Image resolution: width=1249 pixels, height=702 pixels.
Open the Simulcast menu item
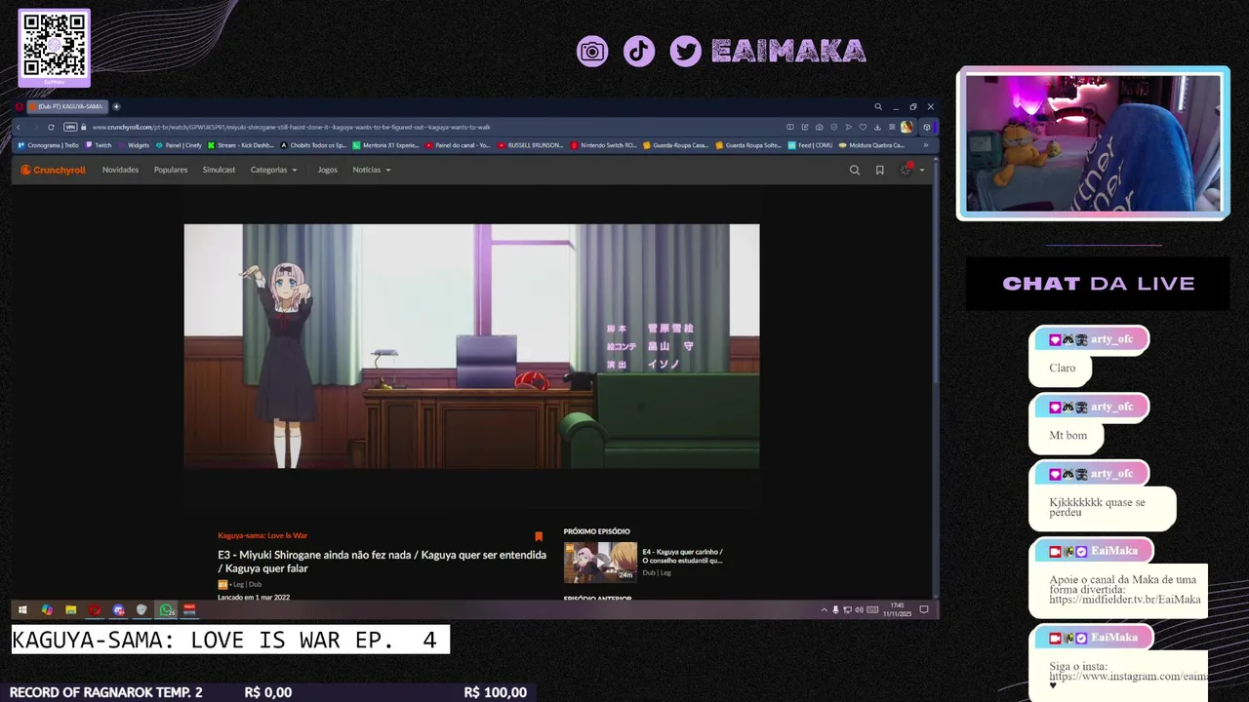coord(219,170)
